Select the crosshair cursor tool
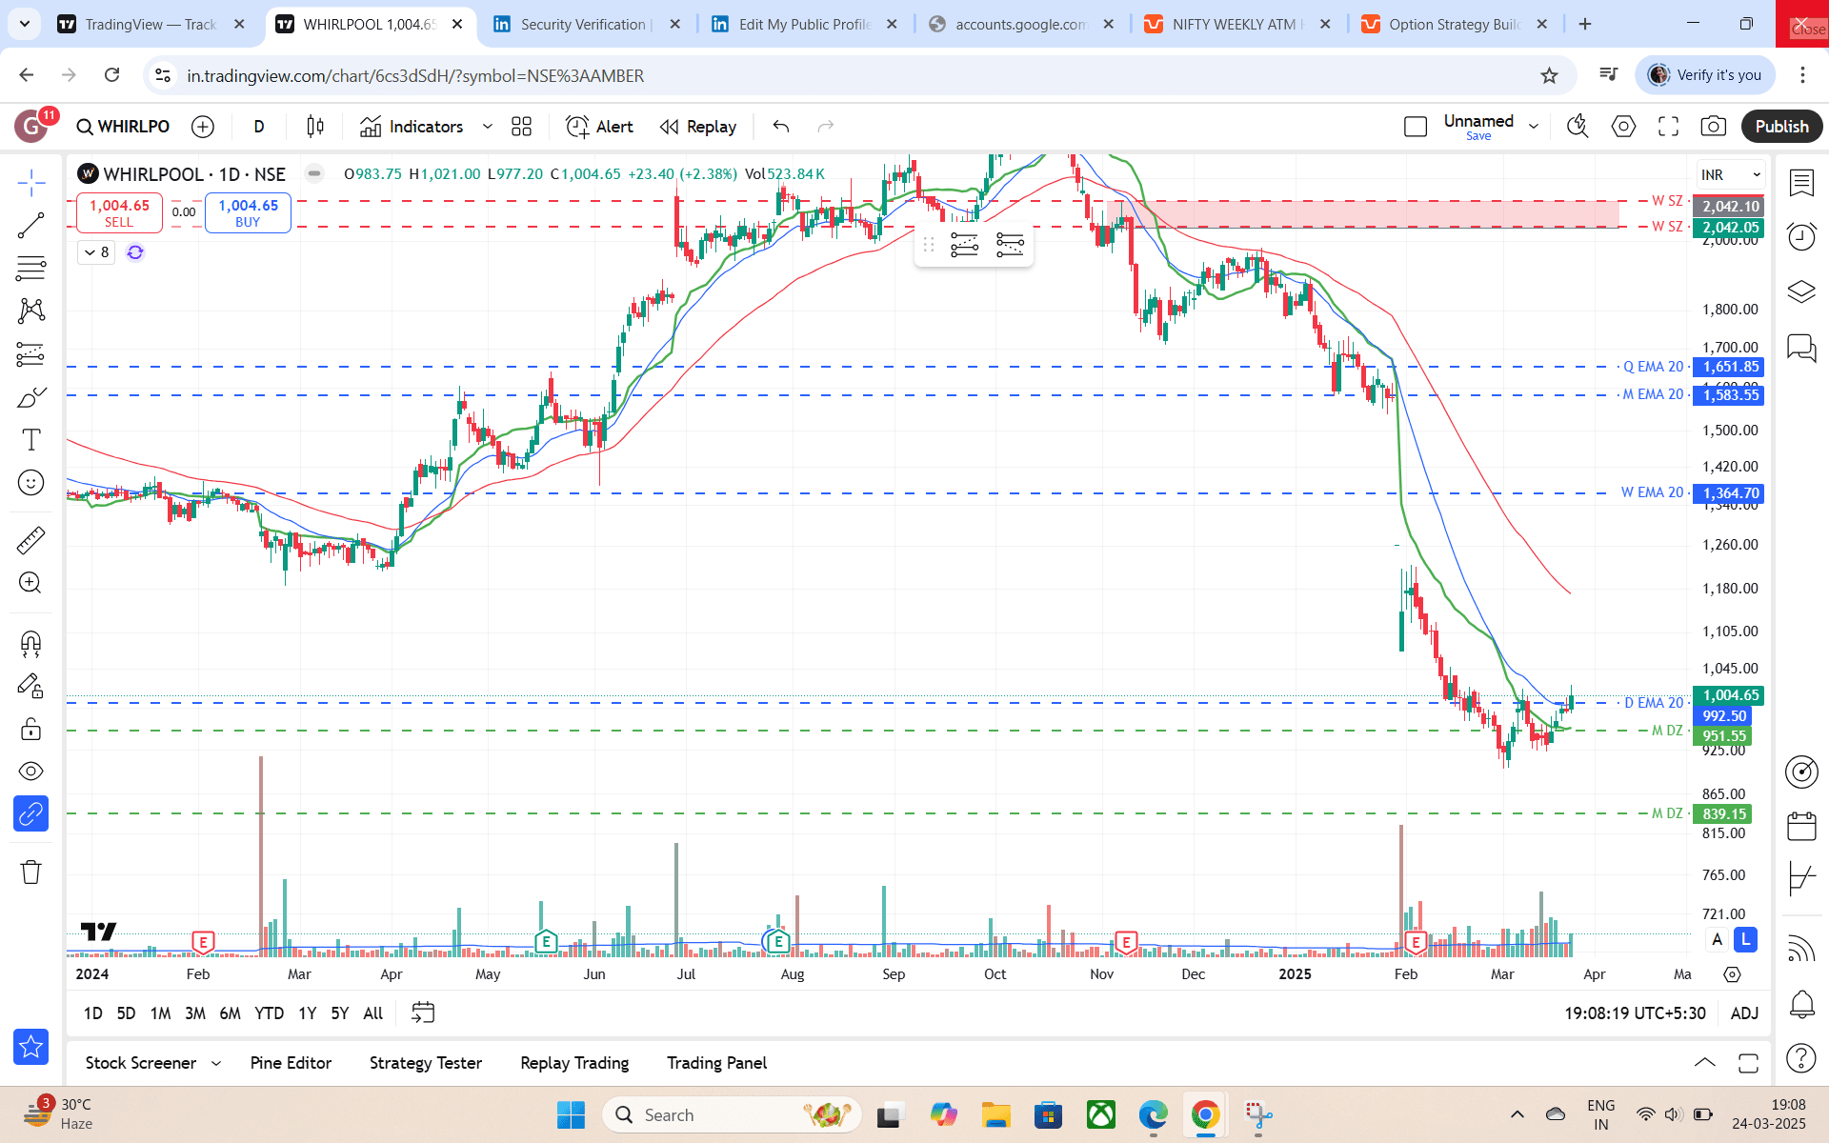 [31, 182]
